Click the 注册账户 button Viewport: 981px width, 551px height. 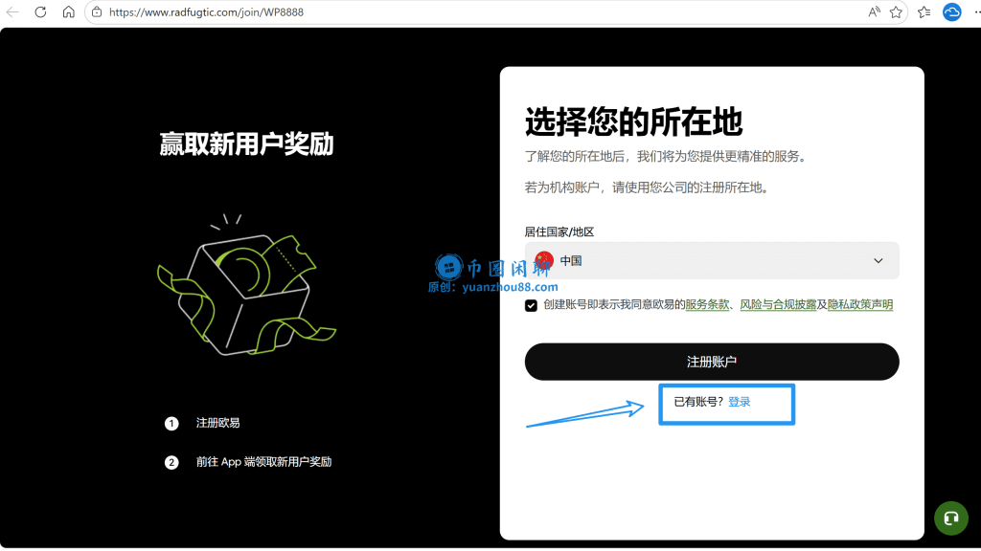712,362
